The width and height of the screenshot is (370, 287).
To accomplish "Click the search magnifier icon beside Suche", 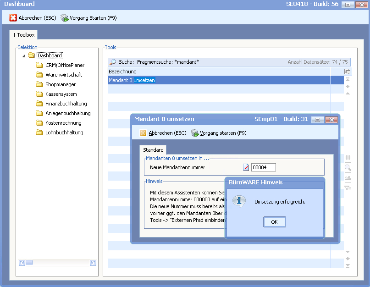I will [x=112, y=62].
